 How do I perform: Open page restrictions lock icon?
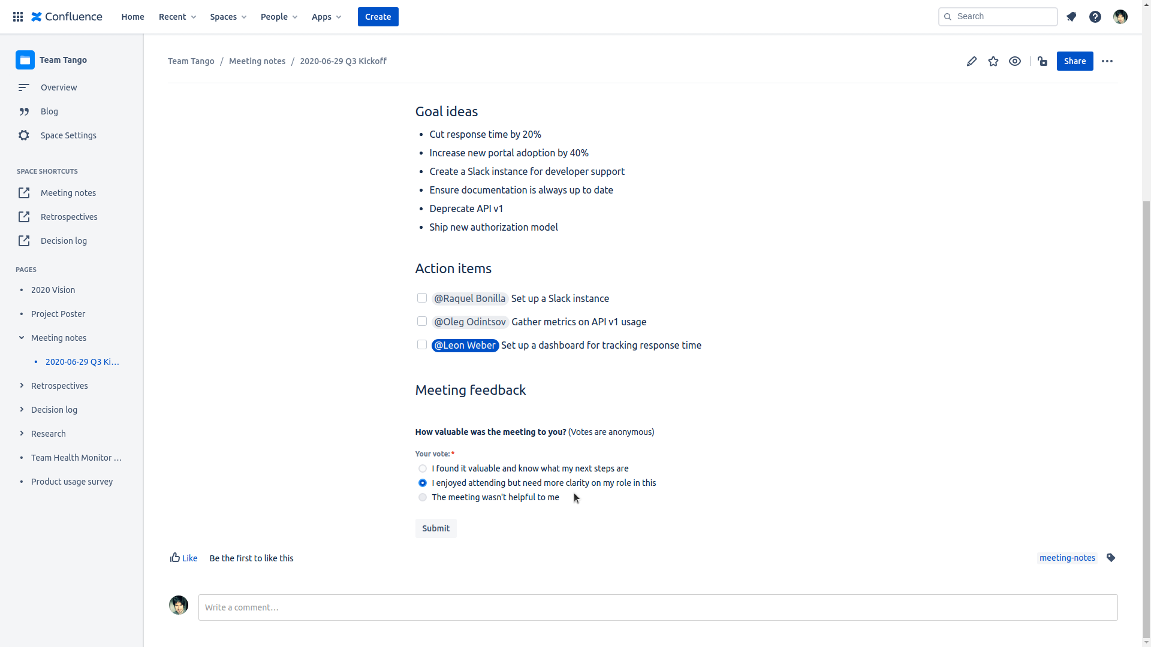pos(1042,61)
